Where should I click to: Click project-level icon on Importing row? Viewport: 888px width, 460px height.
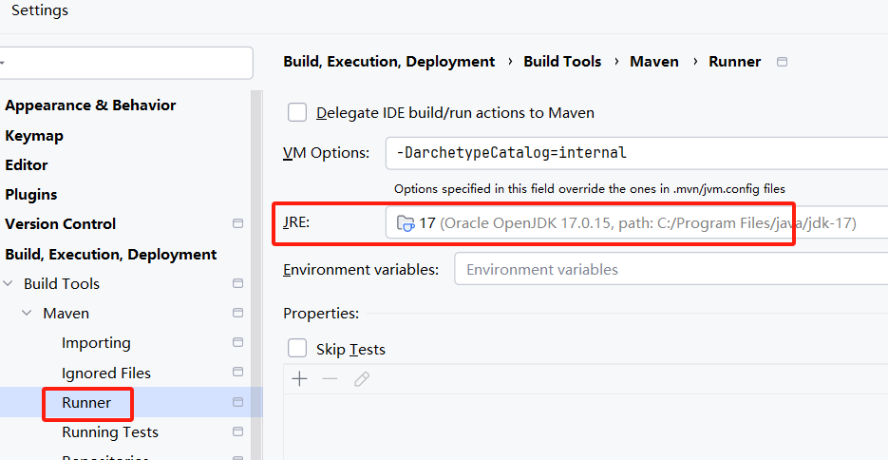pyautogui.click(x=237, y=342)
